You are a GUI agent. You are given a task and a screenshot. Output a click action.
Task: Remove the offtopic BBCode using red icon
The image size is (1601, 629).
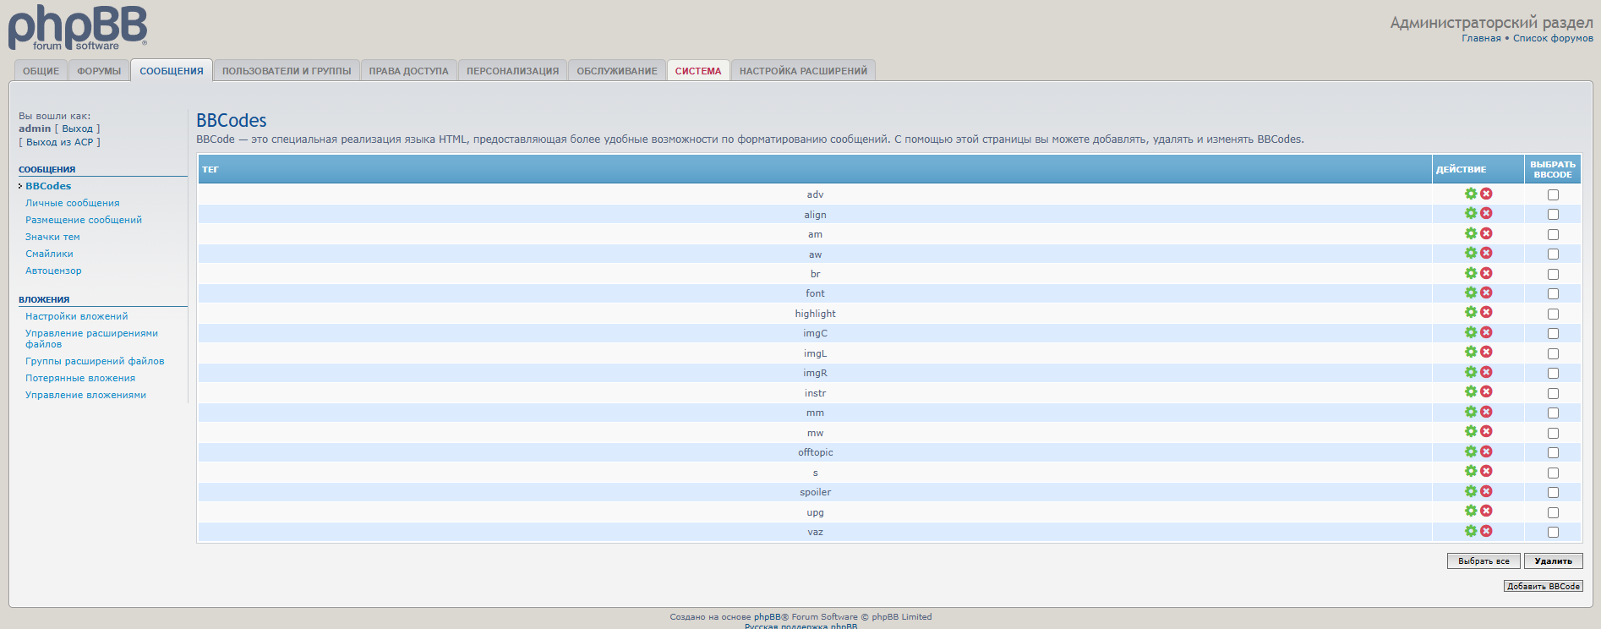click(1486, 451)
